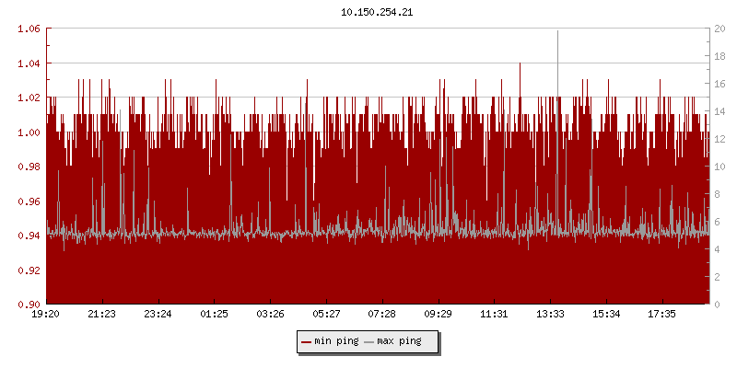Select the "min ping" legend label
Viewport: 737px width, 368px height.
coord(336,341)
